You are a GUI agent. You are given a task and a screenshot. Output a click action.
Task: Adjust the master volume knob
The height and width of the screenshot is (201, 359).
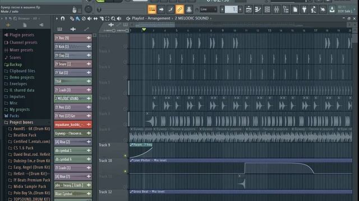[88, 9]
